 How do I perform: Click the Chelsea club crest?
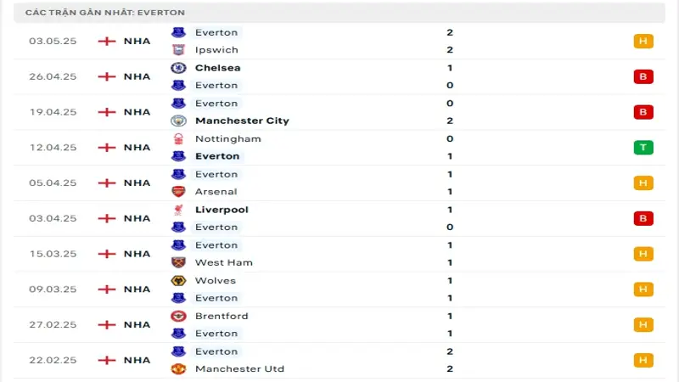click(178, 68)
